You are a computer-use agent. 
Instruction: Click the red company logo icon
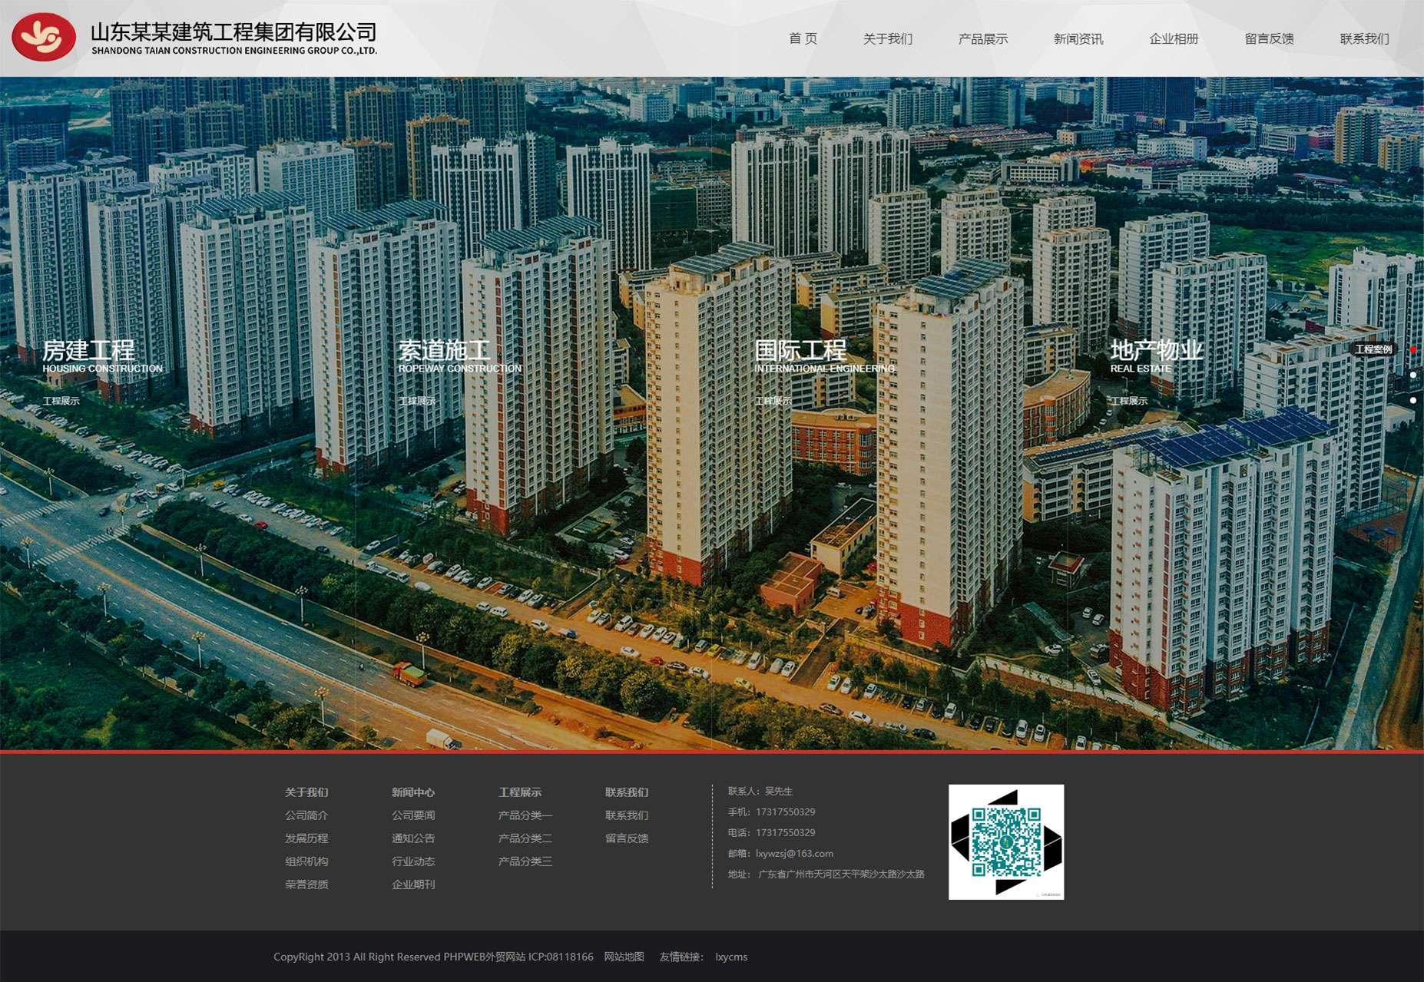(44, 37)
